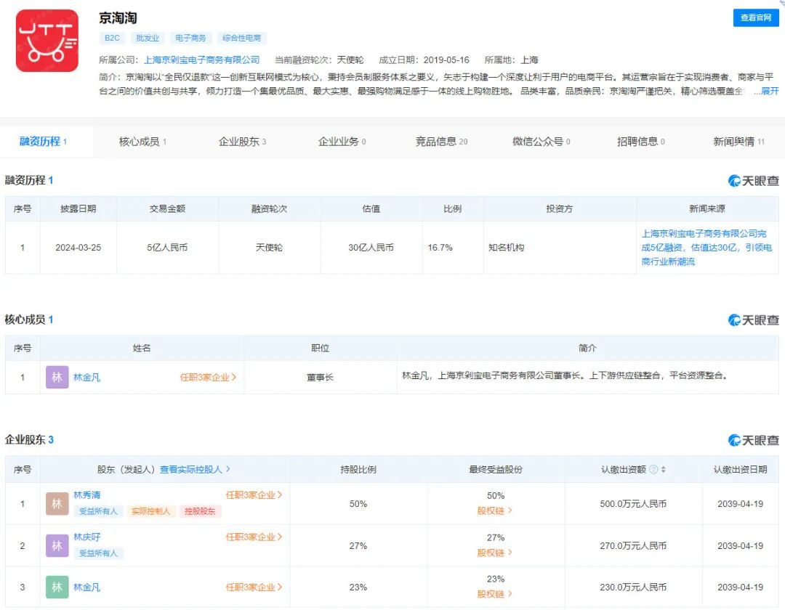785x610 pixels.
Task: Open 股权链 for the 50% stake
Action: tap(495, 511)
